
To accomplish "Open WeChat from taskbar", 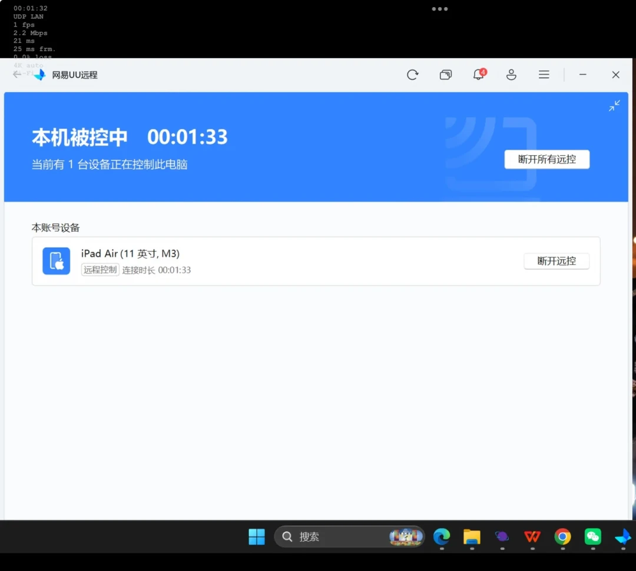I will pyautogui.click(x=592, y=536).
